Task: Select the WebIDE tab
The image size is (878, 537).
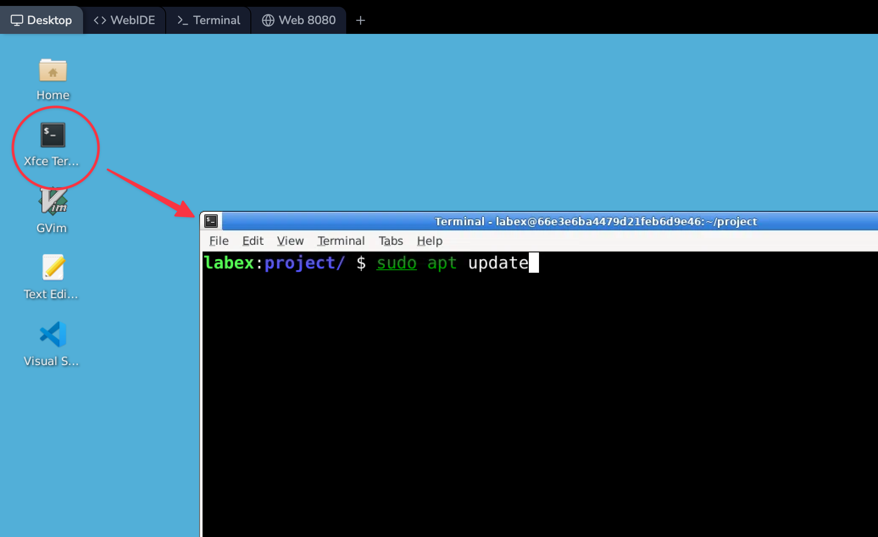Action: click(x=125, y=19)
